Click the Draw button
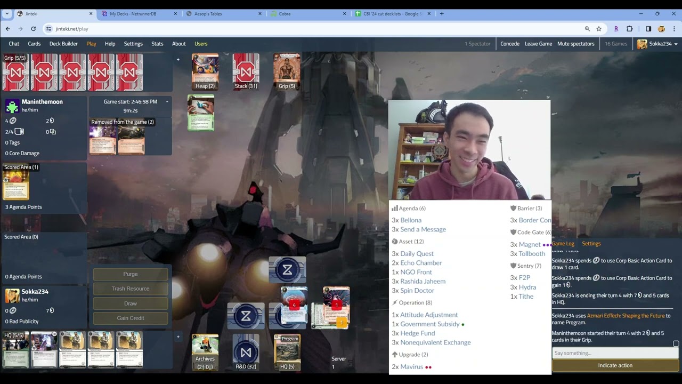Image resolution: width=682 pixels, height=384 pixels. [131, 303]
